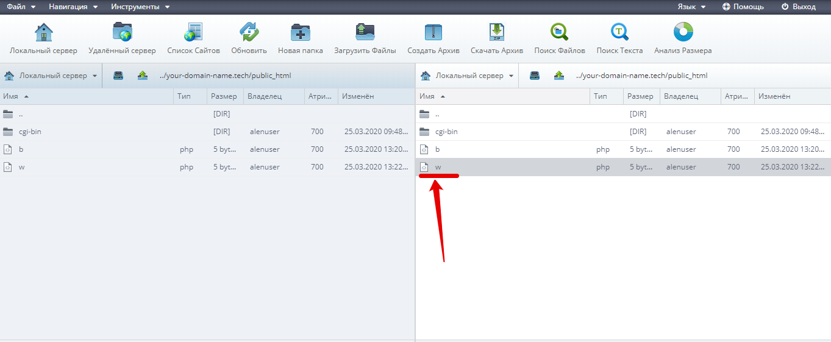Click left panel drive icon
Image resolution: width=831 pixels, height=342 pixels.
pyautogui.click(x=118, y=76)
